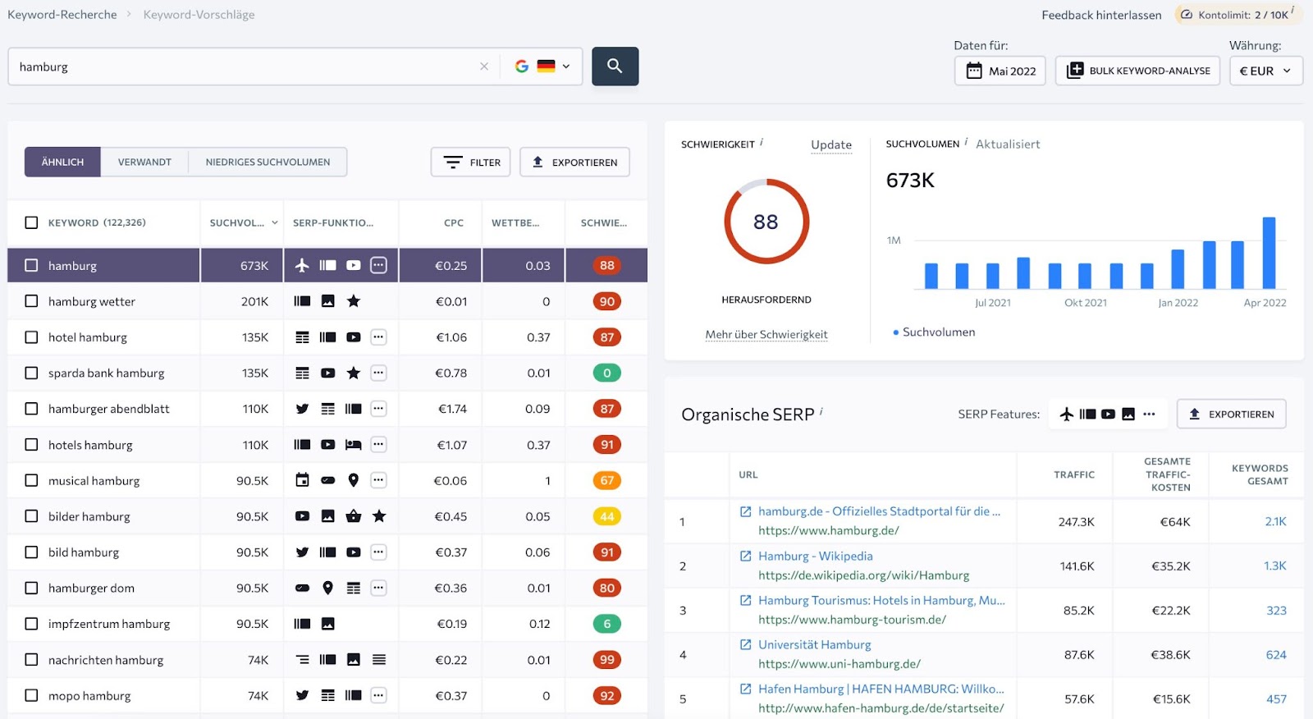Click red difficulty badge 99 nachrichten hamburg
Viewport: 1313px width, 719px height.
tap(607, 660)
